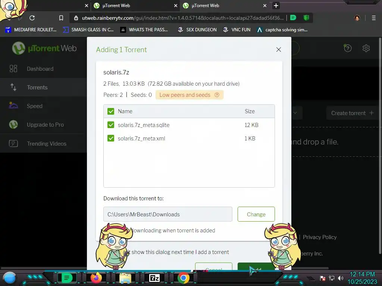Open WHATS THE PASS... bookmark
The image size is (382, 286).
point(144,30)
